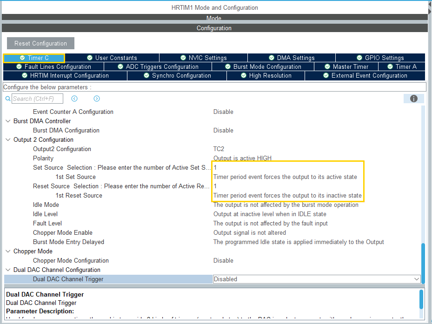Select Event Counter A Configuration row
The image size is (432, 324).
tap(212, 112)
